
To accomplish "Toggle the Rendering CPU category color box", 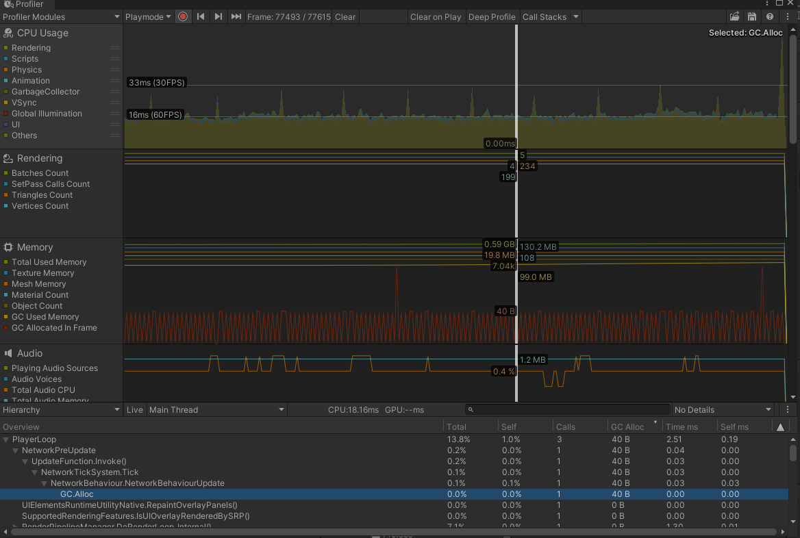I will 5,48.
